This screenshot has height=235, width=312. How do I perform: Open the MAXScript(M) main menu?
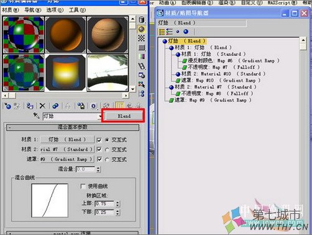282,2
